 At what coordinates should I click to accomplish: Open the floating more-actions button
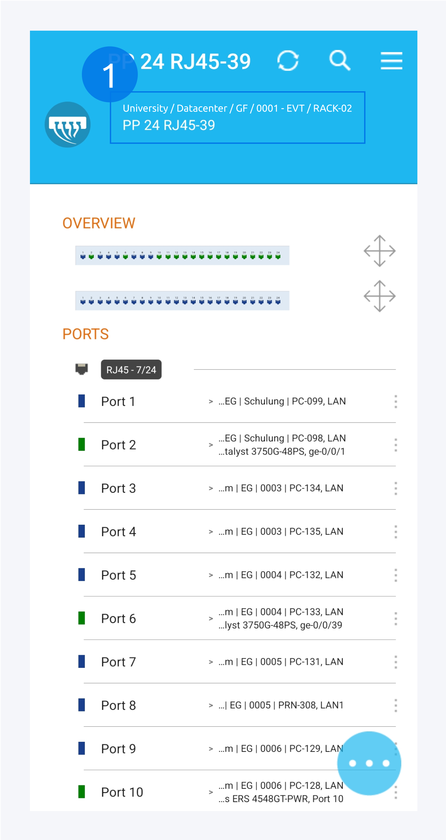pyautogui.click(x=369, y=763)
